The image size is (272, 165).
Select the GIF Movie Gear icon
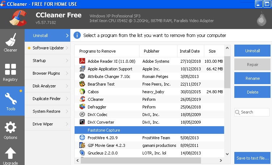[x=82, y=145]
